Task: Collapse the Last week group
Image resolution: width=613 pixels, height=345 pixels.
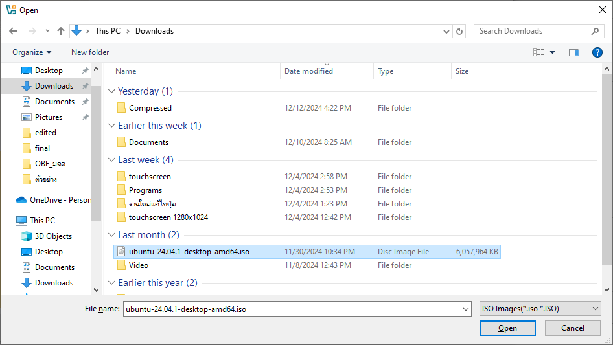Action: pos(111,160)
